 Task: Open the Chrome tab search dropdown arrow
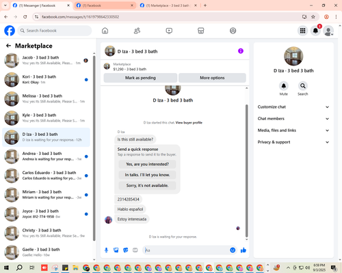(x=5, y=5)
